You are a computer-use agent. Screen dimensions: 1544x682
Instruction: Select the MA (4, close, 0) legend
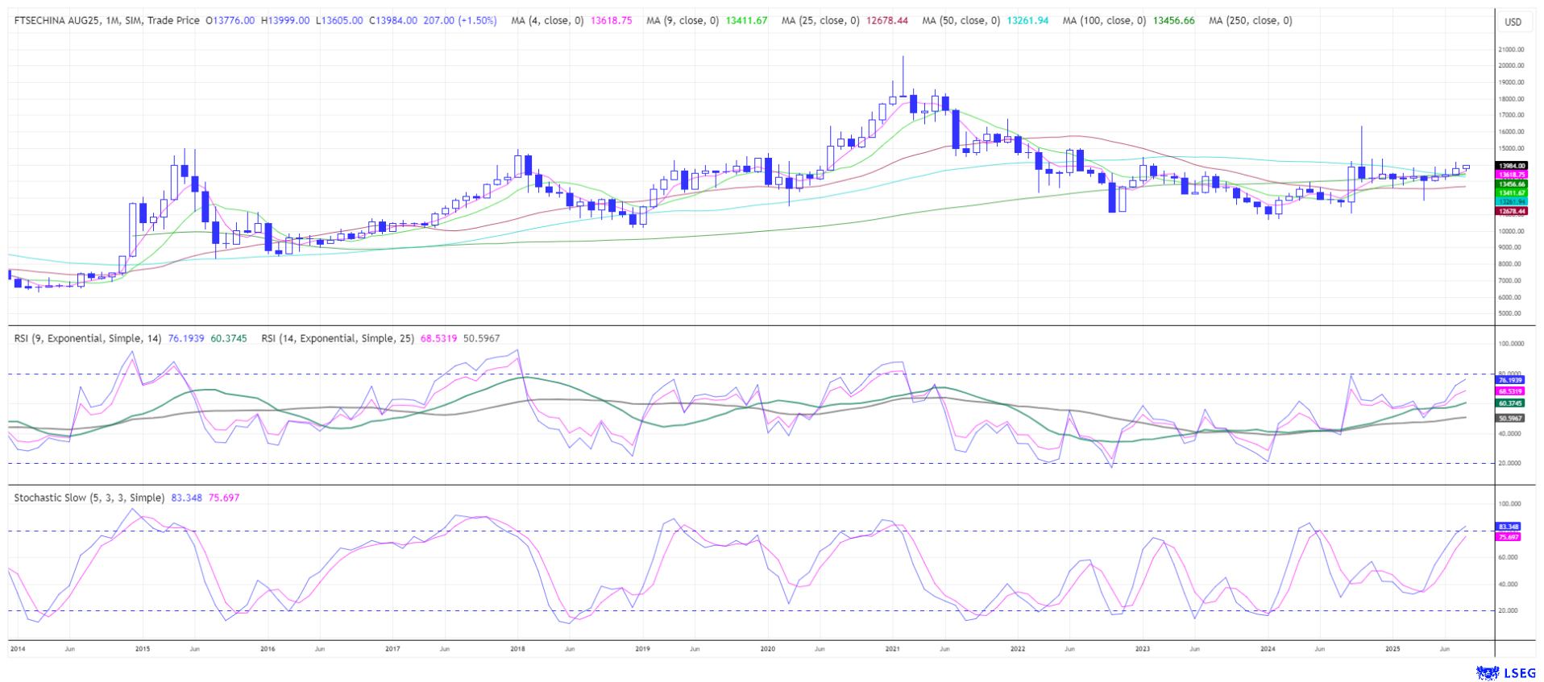(x=547, y=21)
